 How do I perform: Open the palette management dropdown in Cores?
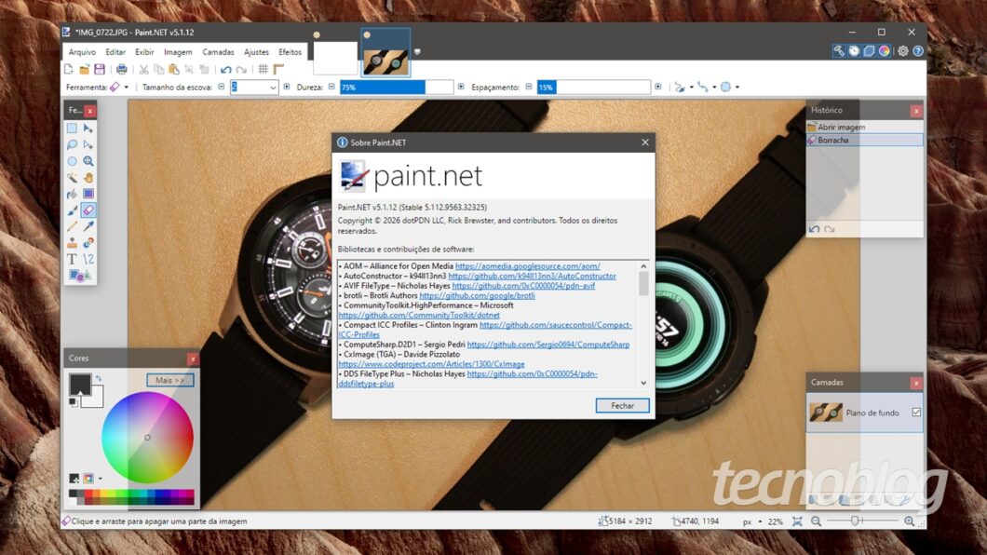[100, 479]
